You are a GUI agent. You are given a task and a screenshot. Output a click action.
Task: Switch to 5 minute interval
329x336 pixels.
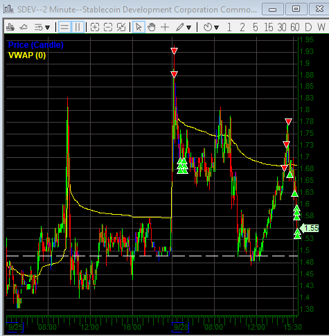click(x=256, y=27)
